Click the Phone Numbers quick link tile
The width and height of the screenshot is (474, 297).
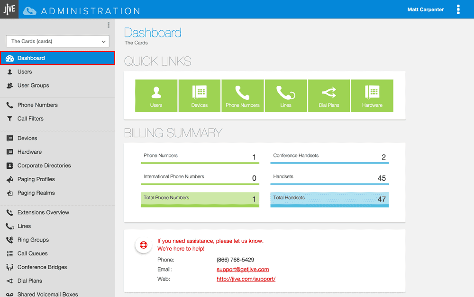243,96
